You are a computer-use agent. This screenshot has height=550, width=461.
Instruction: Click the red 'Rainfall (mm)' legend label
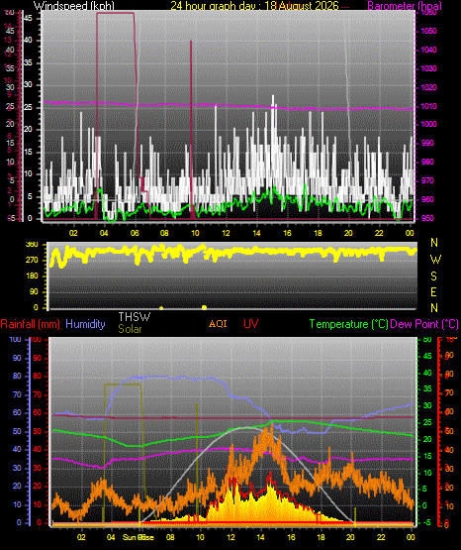30,324
